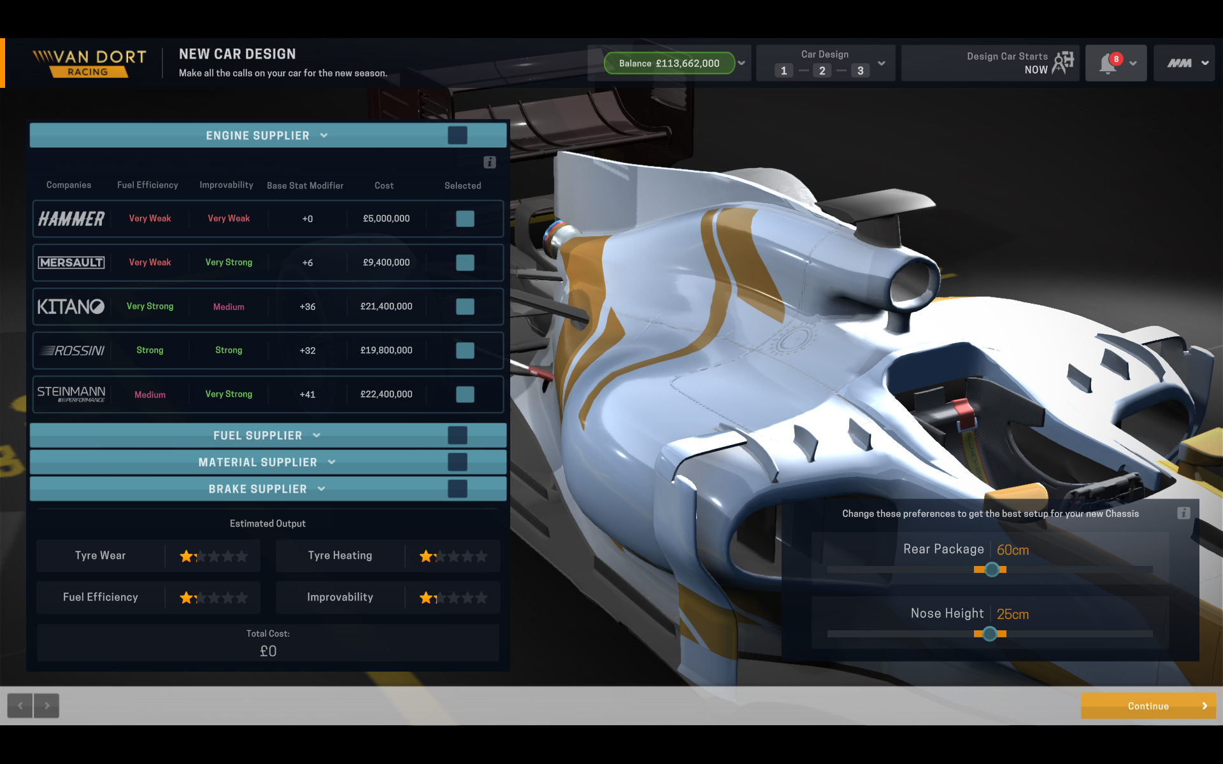The width and height of the screenshot is (1223, 764).
Task: Open the Balance dropdown
Action: tap(741, 63)
